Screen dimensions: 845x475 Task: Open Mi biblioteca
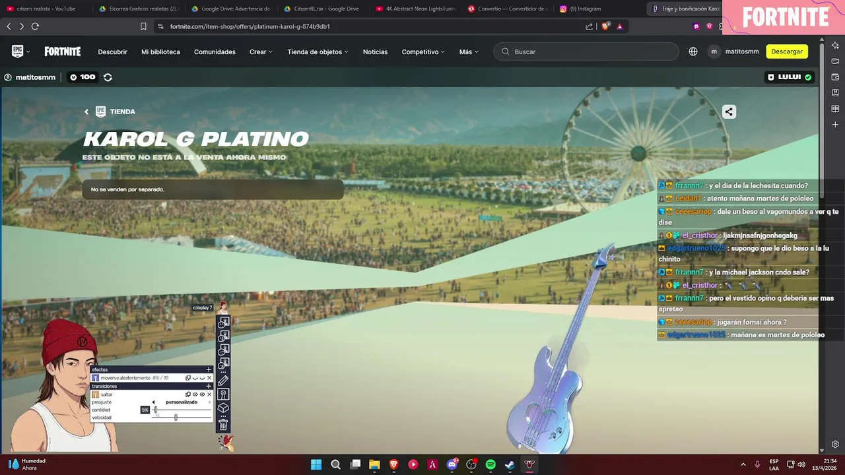point(160,51)
